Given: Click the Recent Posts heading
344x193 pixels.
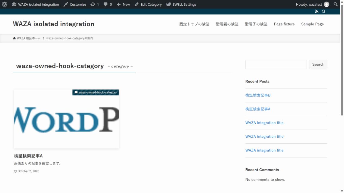Looking at the screenshot, I should (x=257, y=81).
